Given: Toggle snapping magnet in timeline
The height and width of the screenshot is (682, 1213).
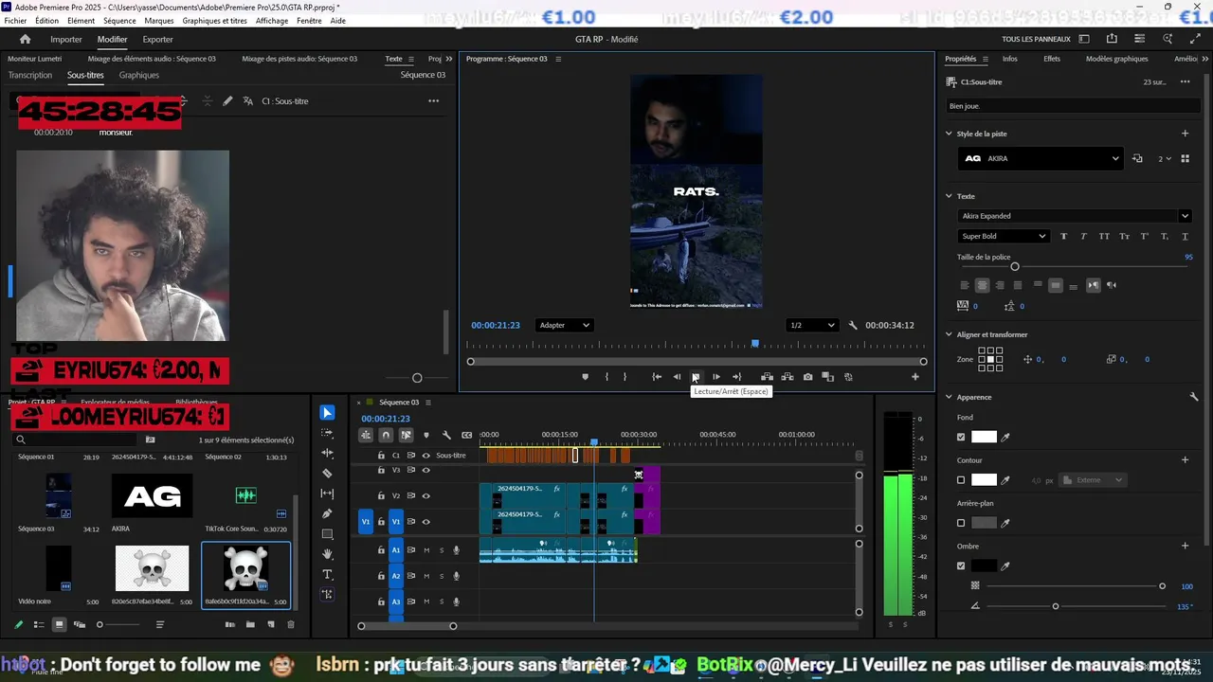Looking at the screenshot, I should (386, 435).
